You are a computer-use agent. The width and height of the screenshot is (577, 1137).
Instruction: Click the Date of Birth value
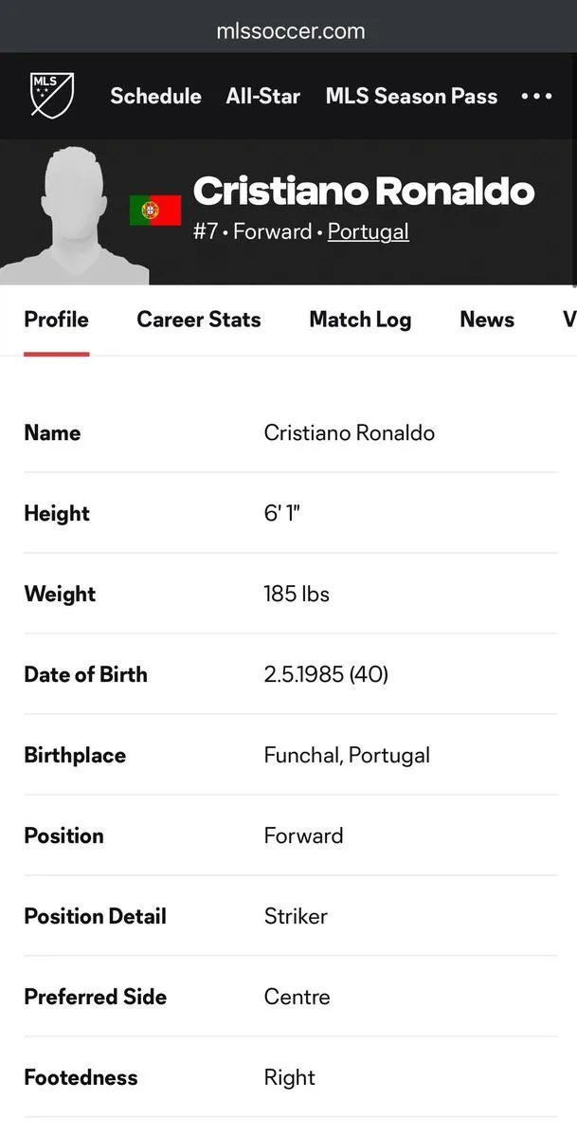(x=326, y=674)
